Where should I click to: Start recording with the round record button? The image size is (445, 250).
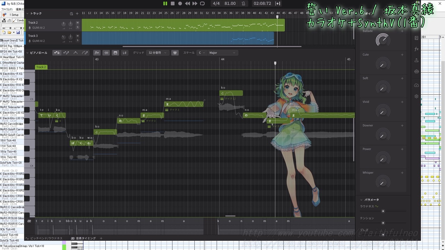[x=180, y=3]
